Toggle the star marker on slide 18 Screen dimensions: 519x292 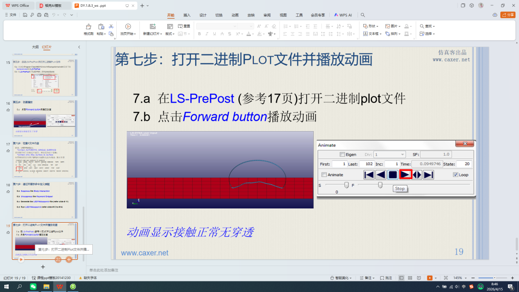click(8, 192)
